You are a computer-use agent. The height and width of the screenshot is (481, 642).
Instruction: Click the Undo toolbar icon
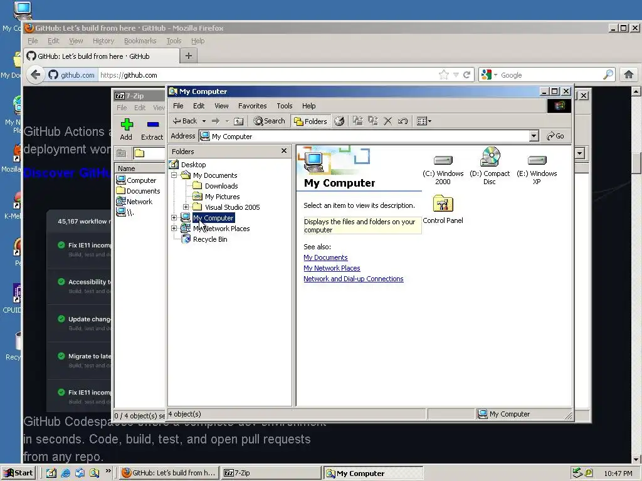pos(403,121)
